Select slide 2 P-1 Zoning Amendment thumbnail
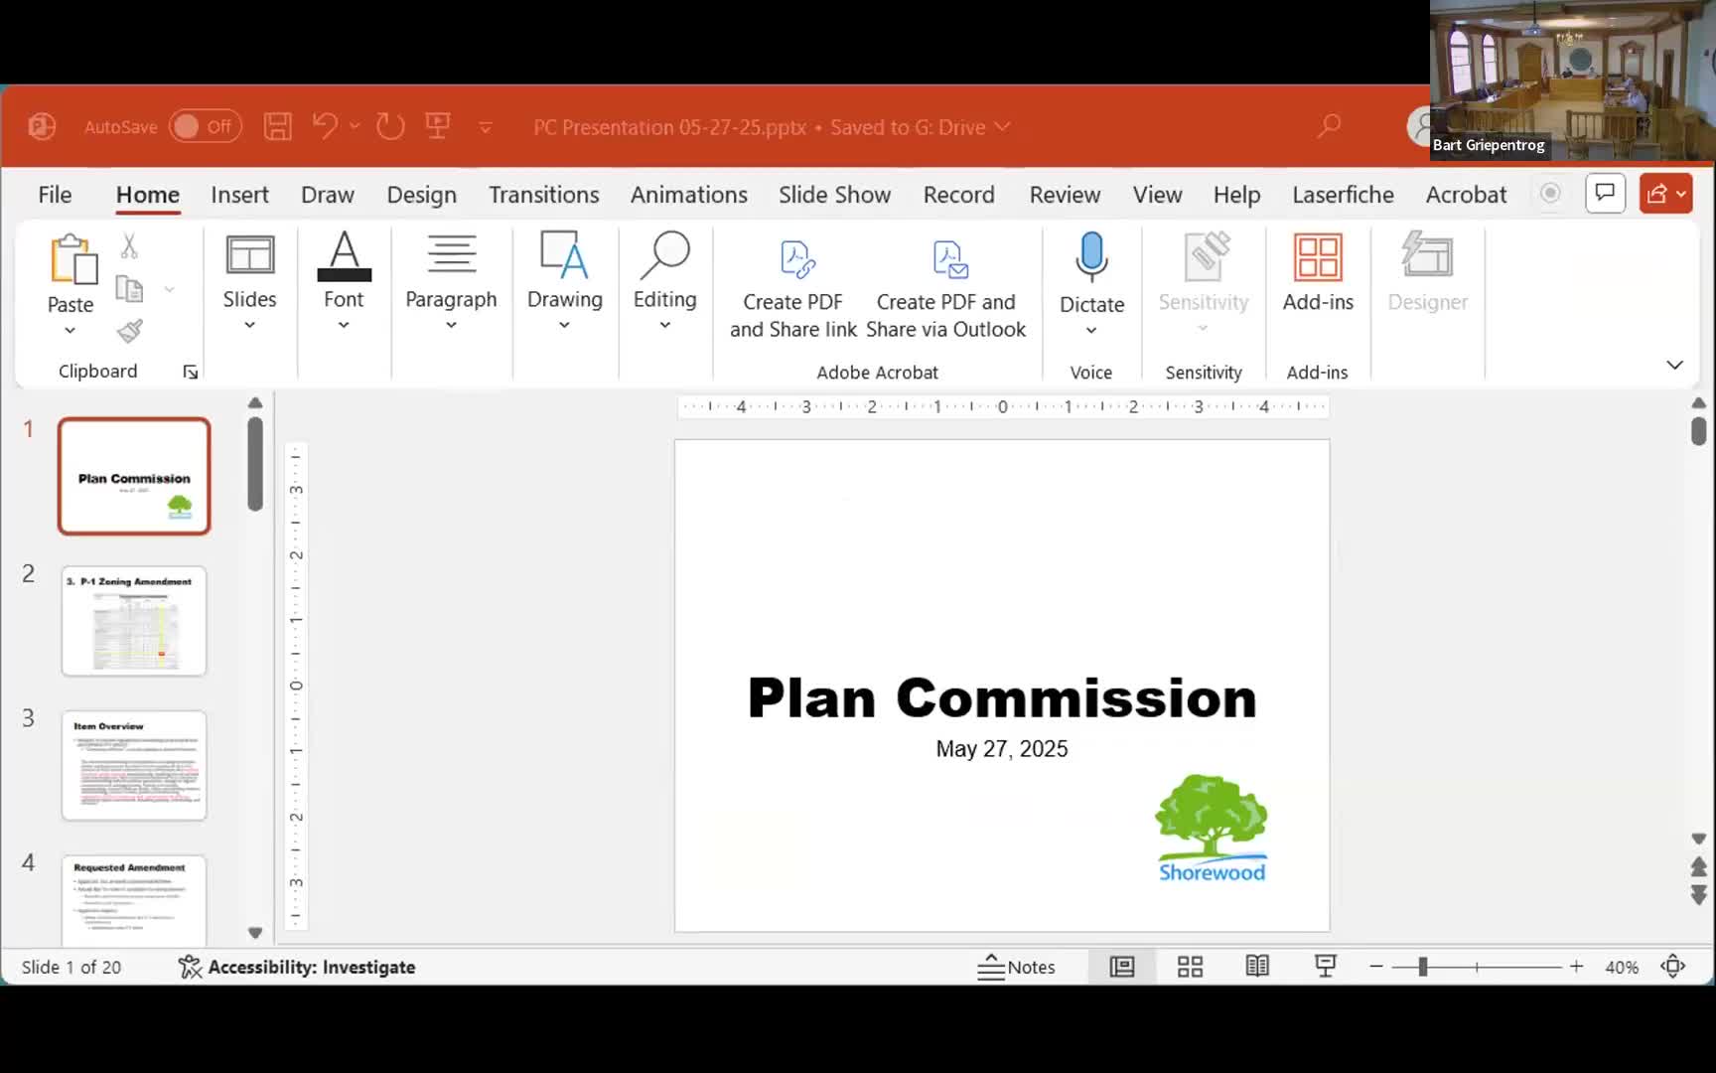Screen dimensions: 1716x1073 pos(134,621)
